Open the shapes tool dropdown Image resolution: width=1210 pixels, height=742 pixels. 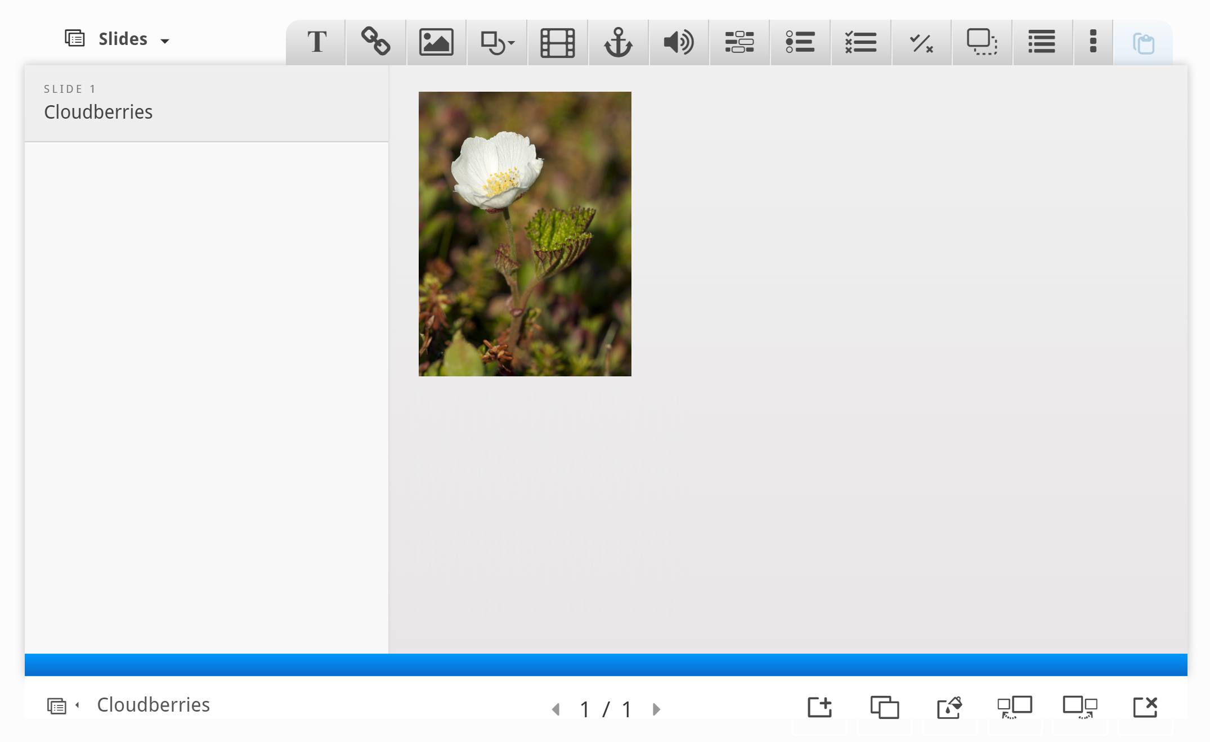tap(498, 42)
